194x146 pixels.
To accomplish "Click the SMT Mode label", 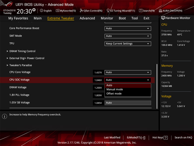I will point(16,36).
